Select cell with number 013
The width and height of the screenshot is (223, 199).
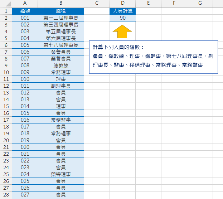(x=25, y=99)
